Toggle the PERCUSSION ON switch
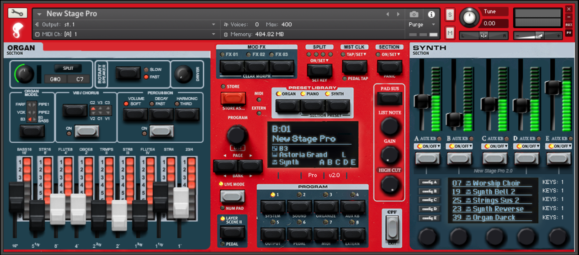This screenshot has width=579, height=255. click(x=162, y=132)
